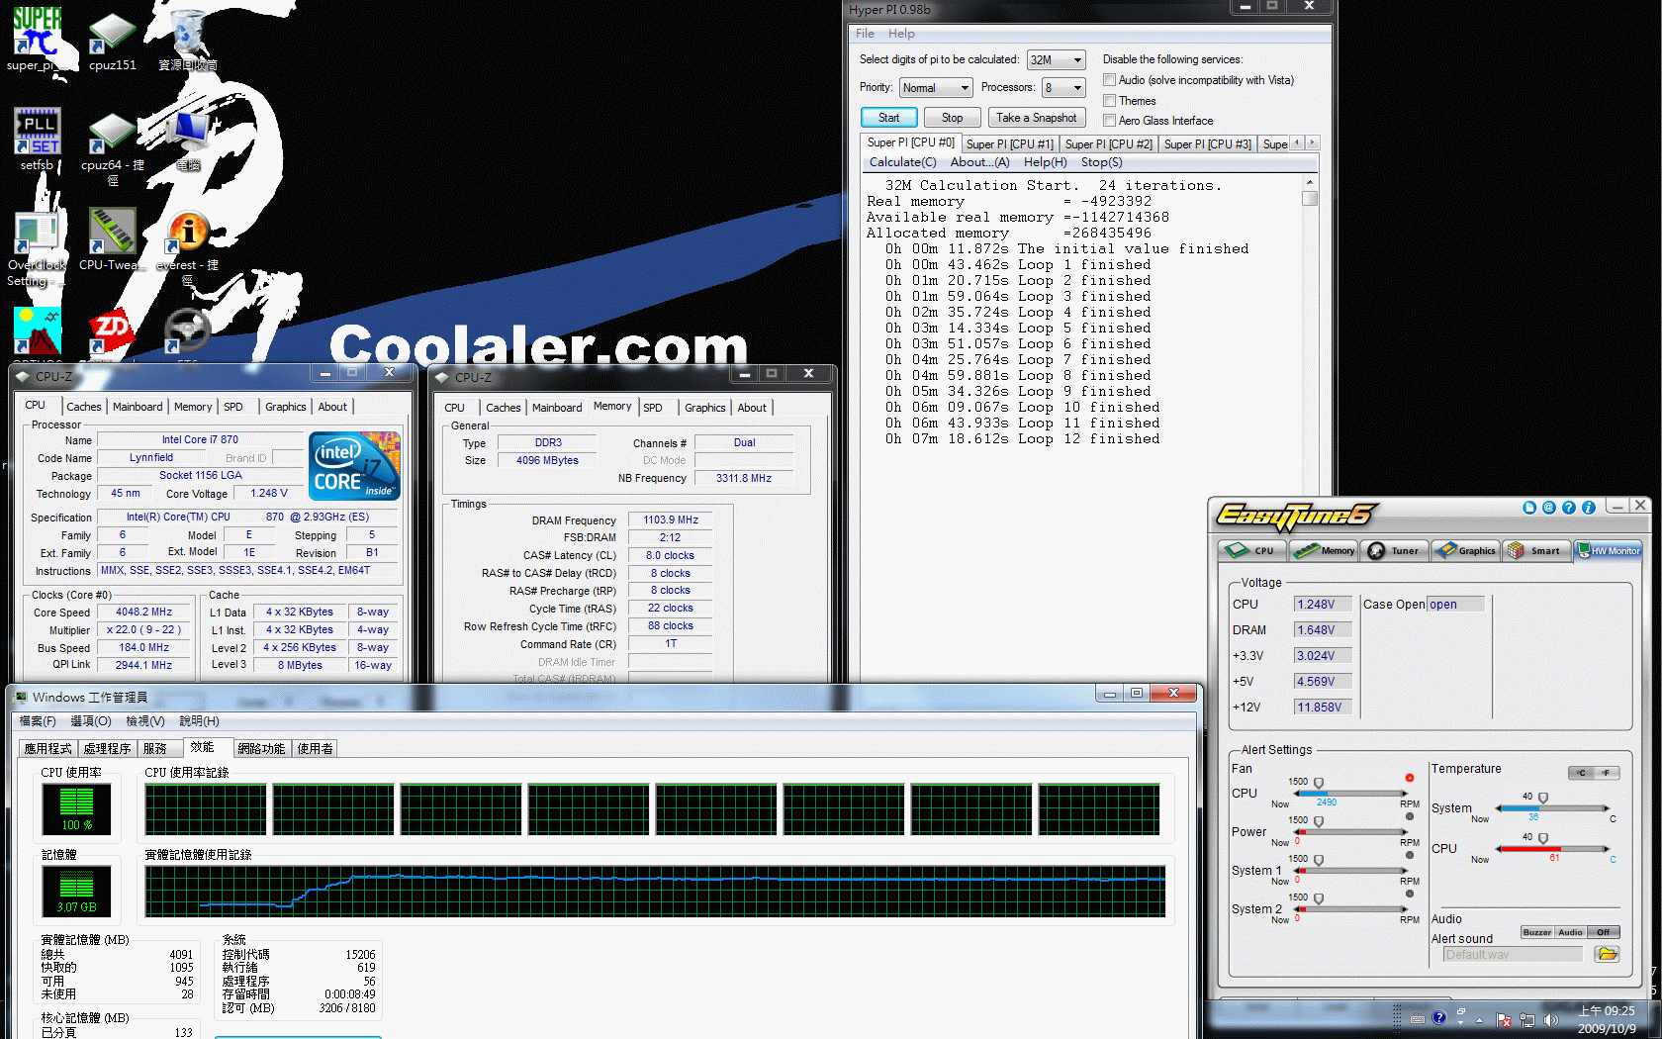The width and height of the screenshot is (1662, 1039).
Task: Open the Stop(S) menu in Super PI
Action: pos(1101,162)
